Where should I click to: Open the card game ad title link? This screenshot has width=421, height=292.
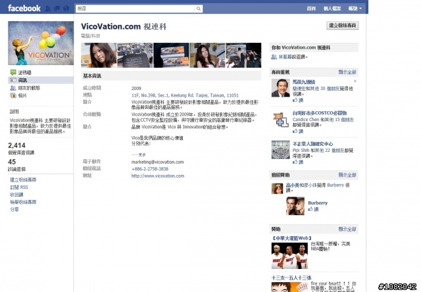[291, 278]
